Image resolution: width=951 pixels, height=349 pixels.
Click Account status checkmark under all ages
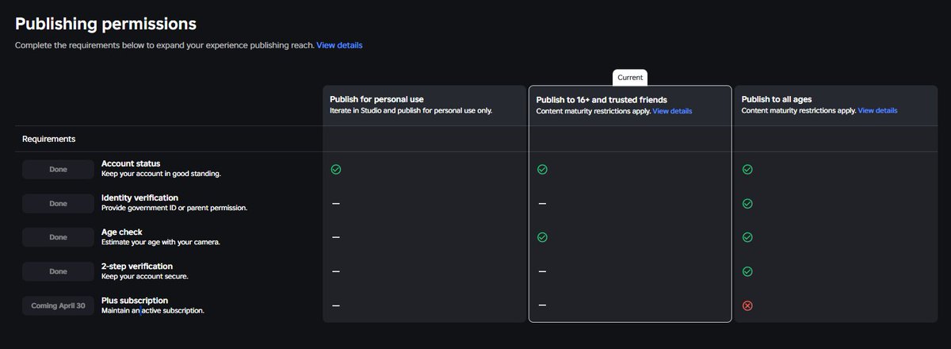point(747,169)
